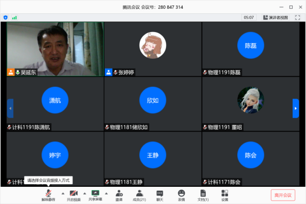This screenshot has height=204, width=306.
Task: Go to next page of participants
Action: pos(295,108)
